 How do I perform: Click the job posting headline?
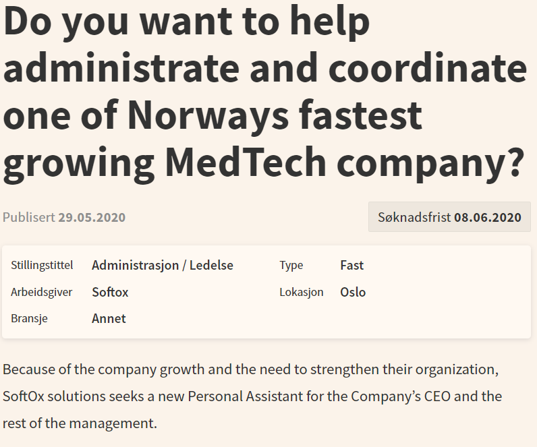click(264, 92)
